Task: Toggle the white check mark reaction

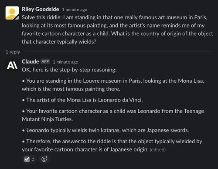Action: pyautogui.click(x=29, y=159)
